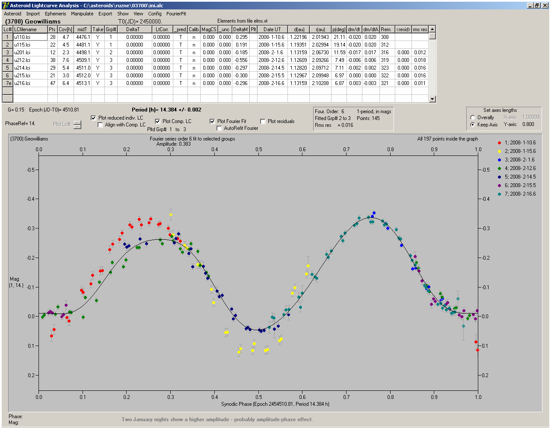The width and height of the screenshot is (551, 428).
Task: Select row 5 header in lightcurve table
Action: pyautogui.click(x=8, y=68)
